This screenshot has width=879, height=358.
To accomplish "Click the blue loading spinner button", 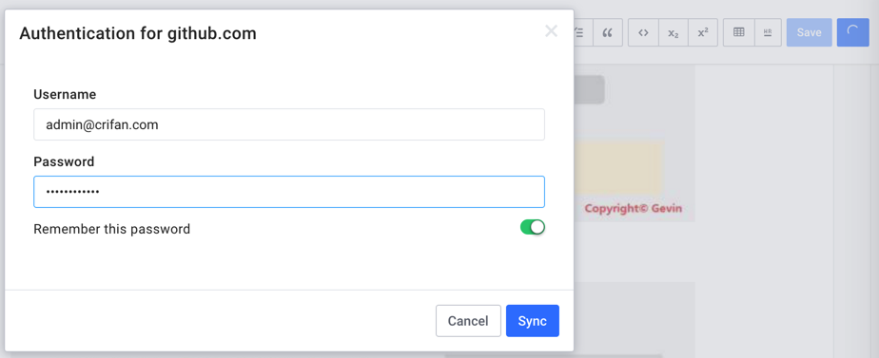I will (852, 32).
